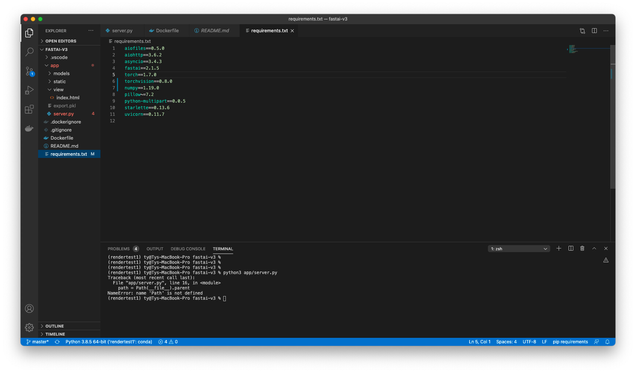Open the Output panel tab
This screenshot has width=636, height=373.
click(155, 249)
